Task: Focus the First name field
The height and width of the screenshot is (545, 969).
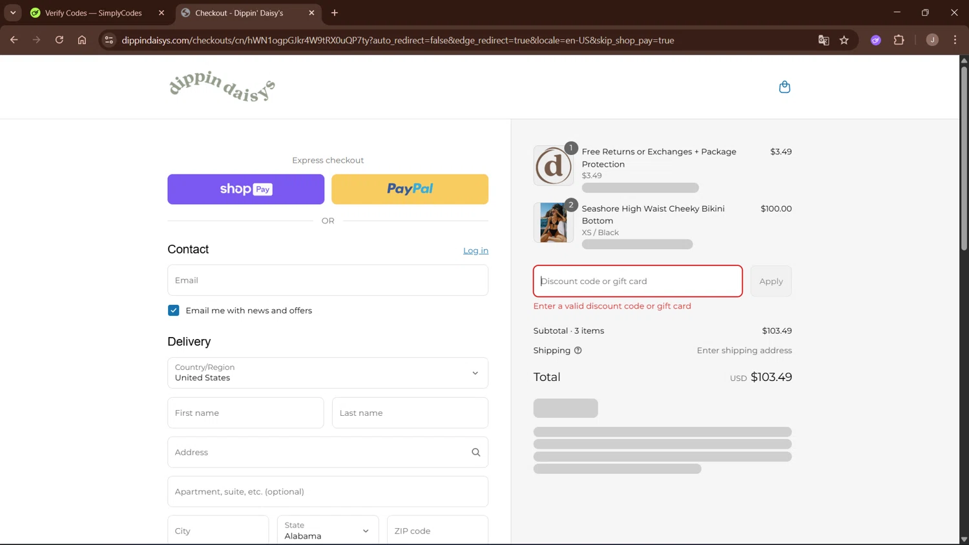Action: tap(245, 413)
